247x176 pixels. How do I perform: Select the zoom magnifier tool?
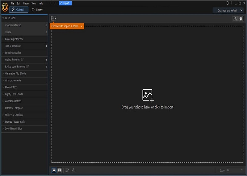coord(235,19)
